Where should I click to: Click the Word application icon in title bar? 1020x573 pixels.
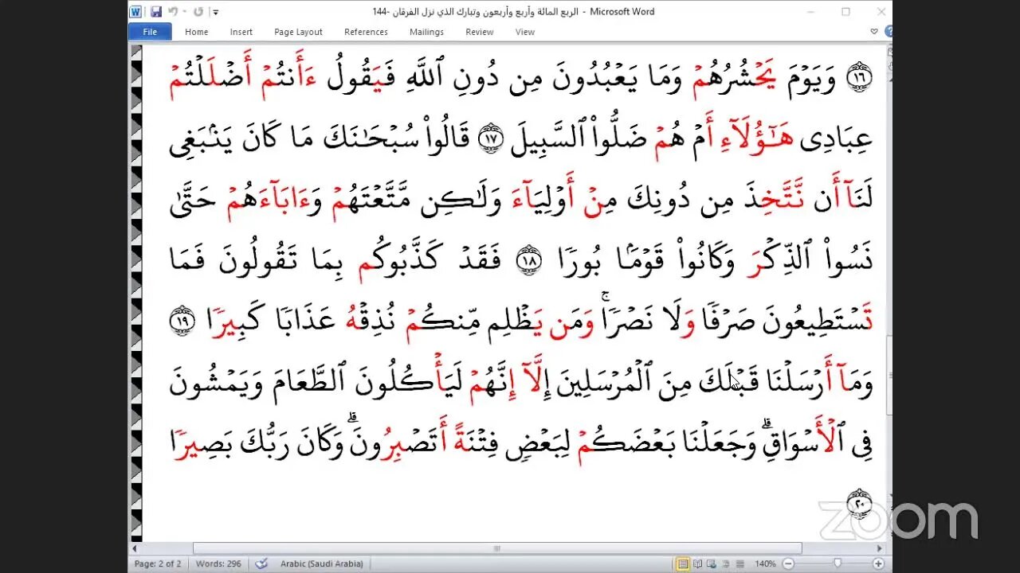(135, 12)
